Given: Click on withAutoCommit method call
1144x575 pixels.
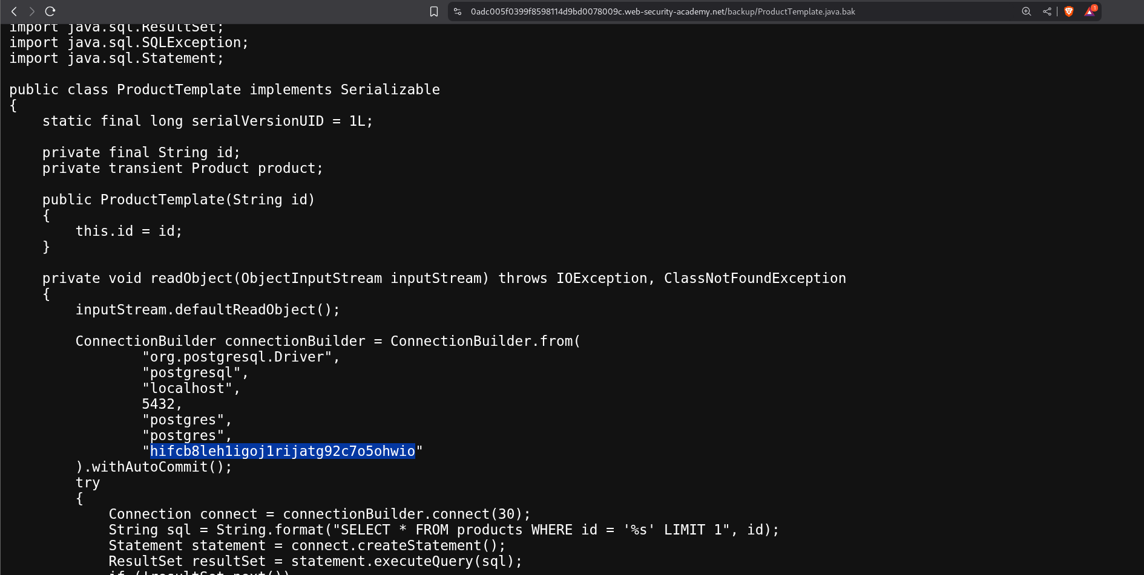Looking at the screenshot, I should [x=157, y=467].
